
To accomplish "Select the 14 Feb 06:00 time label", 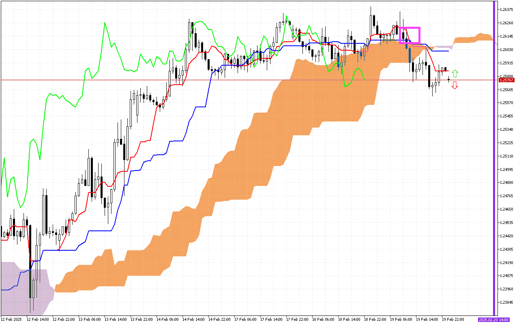I will pos(167,320).
